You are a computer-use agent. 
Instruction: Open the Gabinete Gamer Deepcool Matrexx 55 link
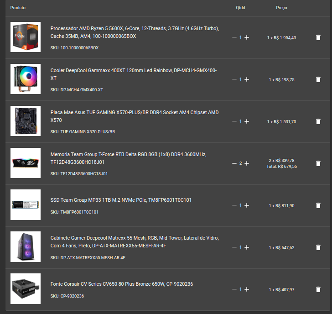tap(135, 242)
